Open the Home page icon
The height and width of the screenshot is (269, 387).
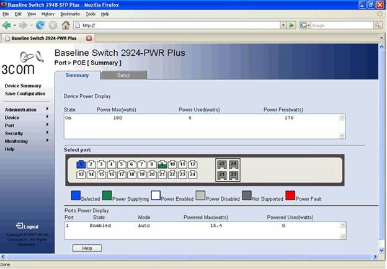pos(66,25)
